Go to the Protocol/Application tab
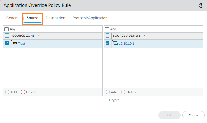Image resolution: width=207 pixels, height=123 pixels. 90,18
